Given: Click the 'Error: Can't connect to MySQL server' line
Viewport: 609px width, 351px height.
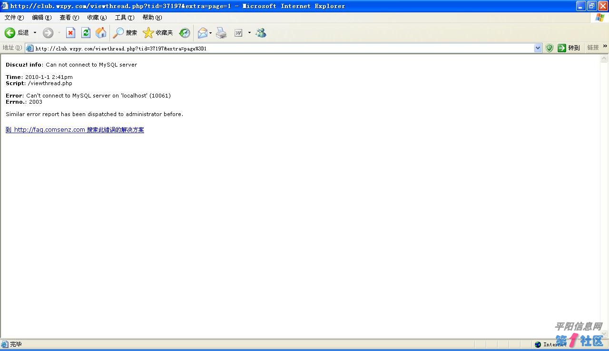Looking at the screenshot, I should (88, 96).
